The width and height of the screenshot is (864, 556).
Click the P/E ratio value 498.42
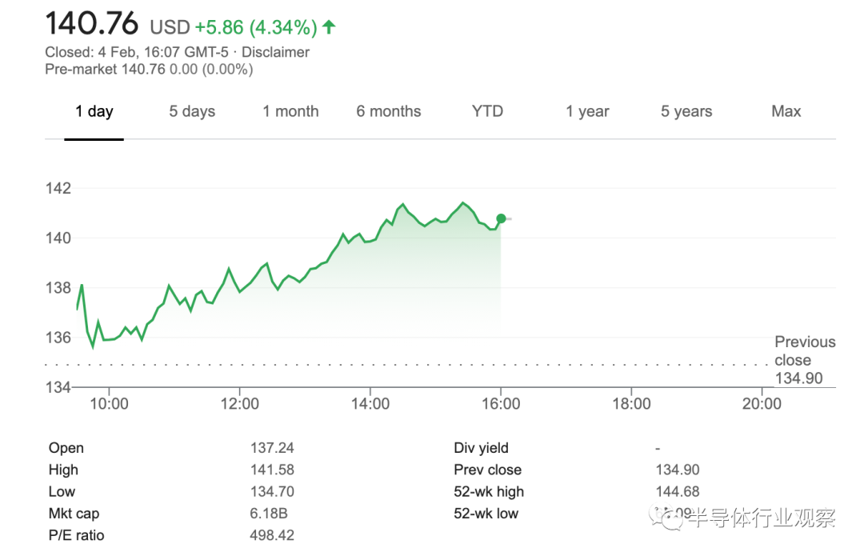point(272,536)
